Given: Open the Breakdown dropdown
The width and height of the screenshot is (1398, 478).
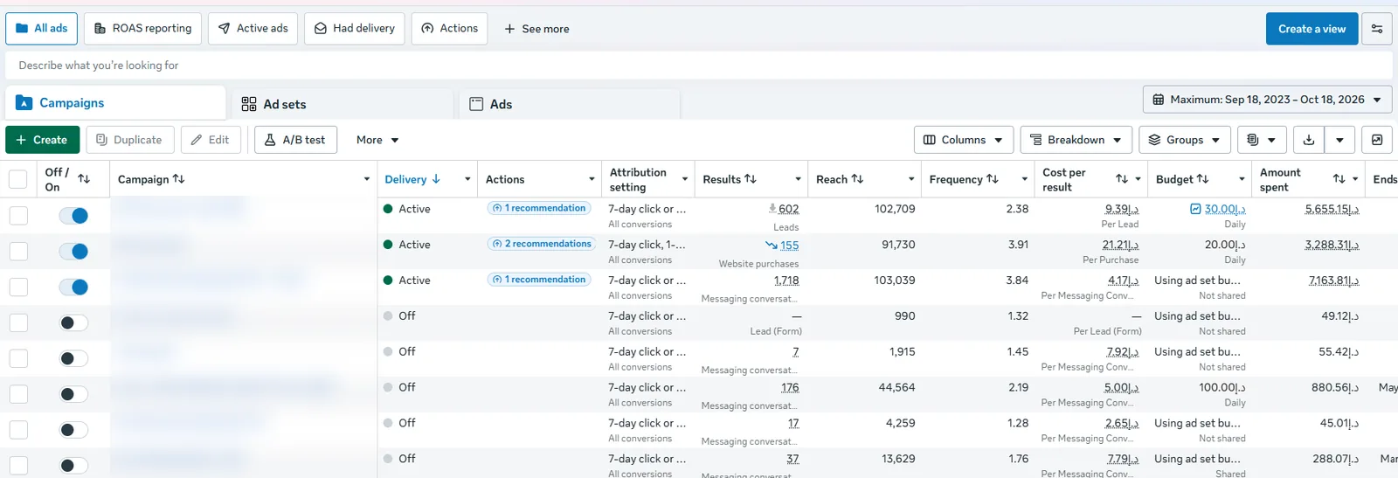Looking at the screenshot, I should [x=1076, y=140].
